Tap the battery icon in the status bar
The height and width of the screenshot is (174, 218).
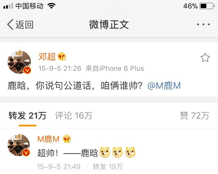pos(207,6)
